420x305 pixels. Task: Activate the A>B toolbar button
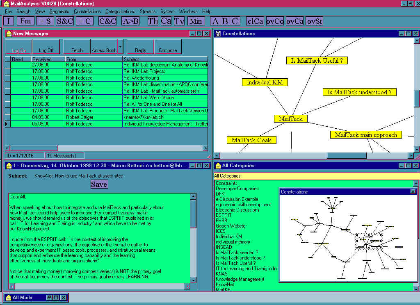point(130,21)
